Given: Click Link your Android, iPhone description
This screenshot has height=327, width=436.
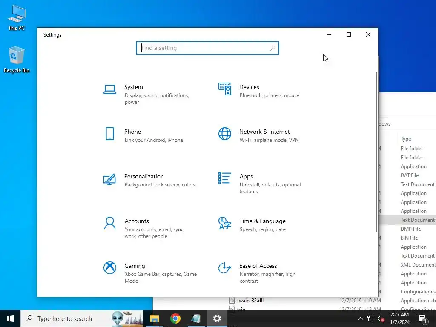Looking at the screenshot, I should click(x=154, y=140).
